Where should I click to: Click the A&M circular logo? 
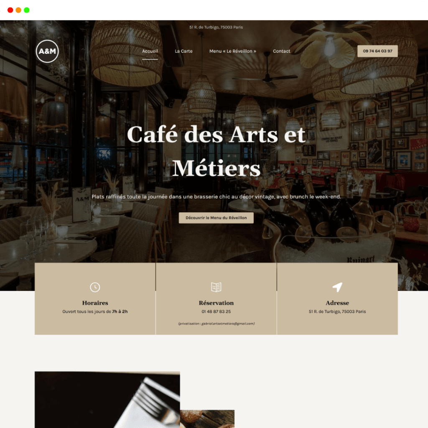tap(47, 51)
